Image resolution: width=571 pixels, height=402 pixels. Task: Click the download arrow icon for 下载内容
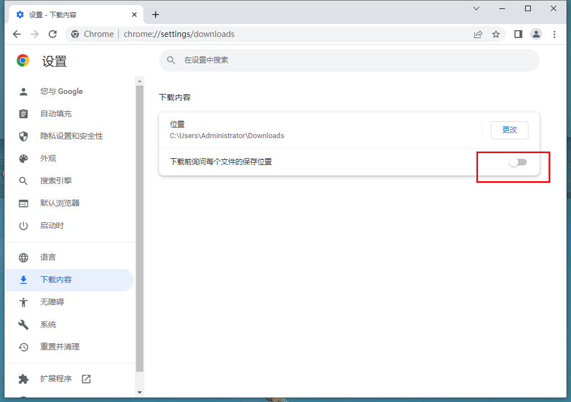coord(24,280)
